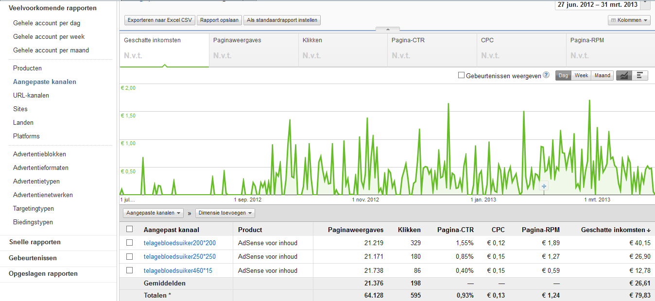The width and height of the screenshot is (655, 301).
Task: Open telagebloedsuiker200*200 channel link
Action: click(180, 243)
